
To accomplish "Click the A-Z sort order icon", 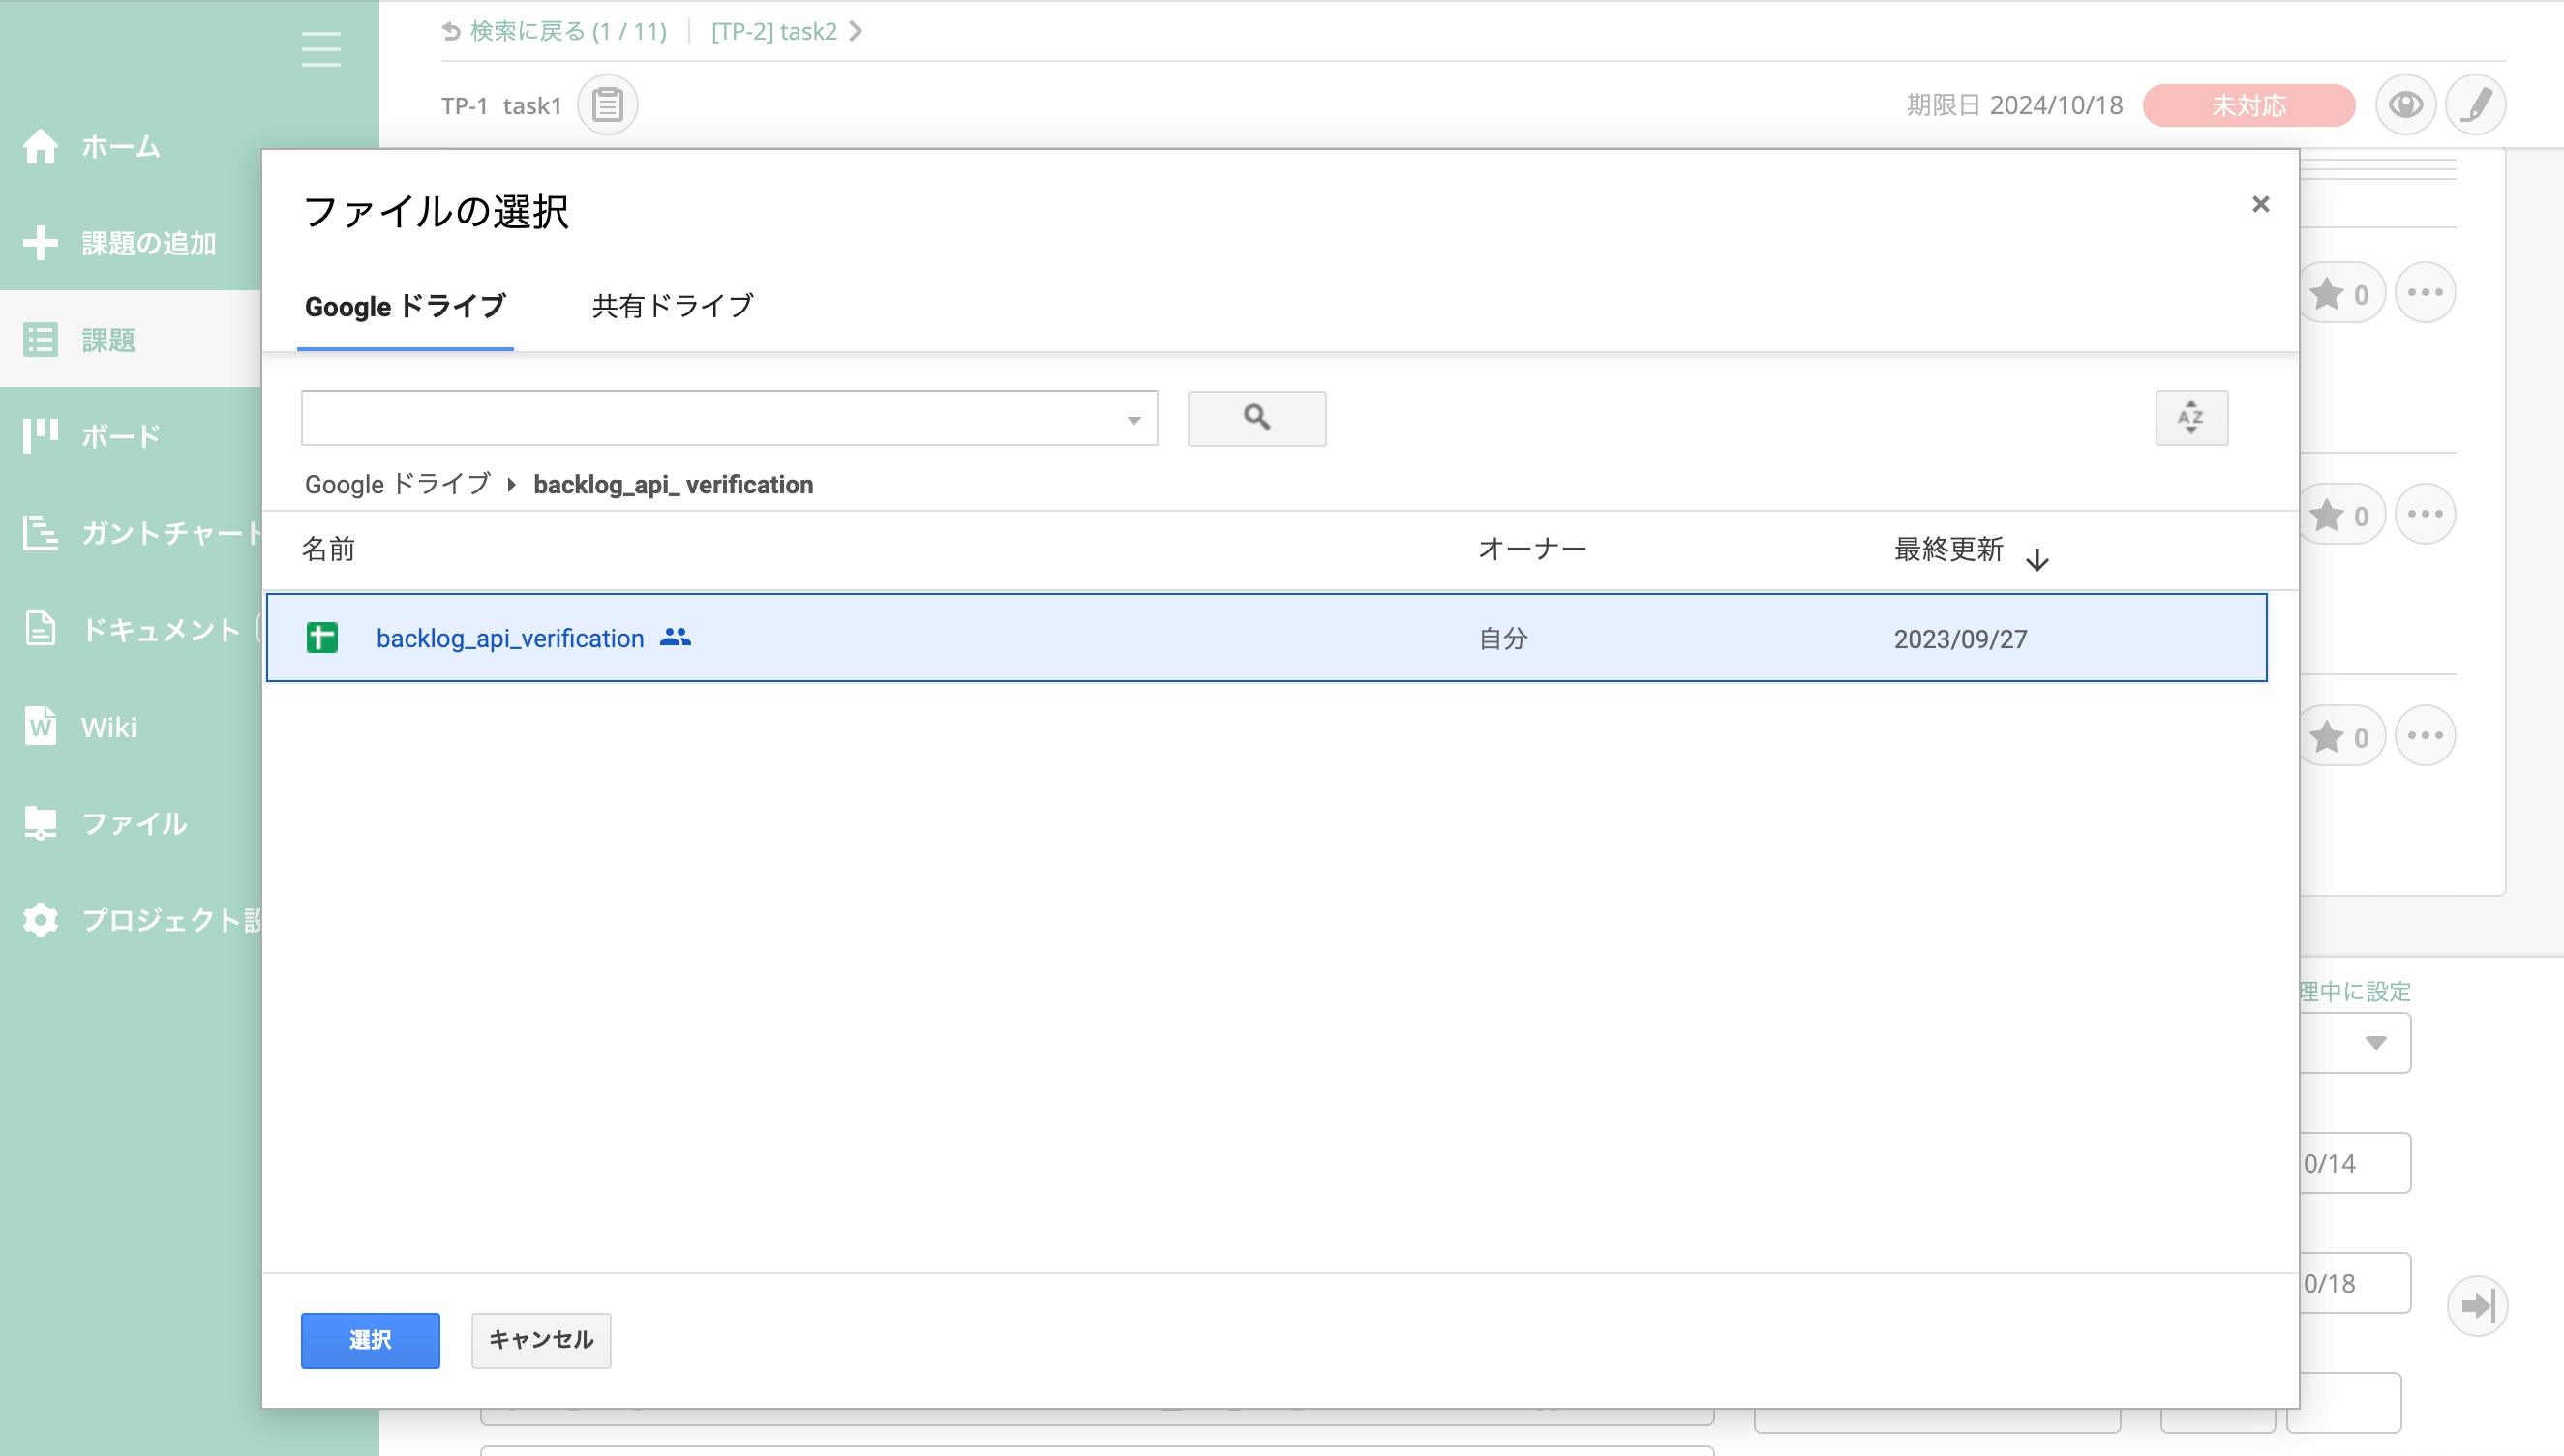I will (2190, 418).
